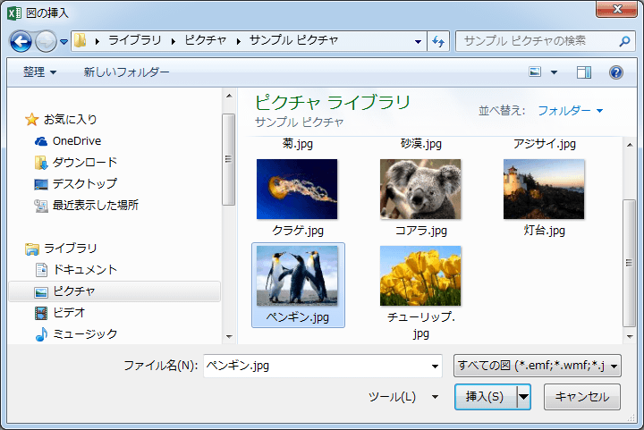The width and height of the screenshot is (644, 430).
Task: Click the magnifier search icon
Action: click(624, 41)
